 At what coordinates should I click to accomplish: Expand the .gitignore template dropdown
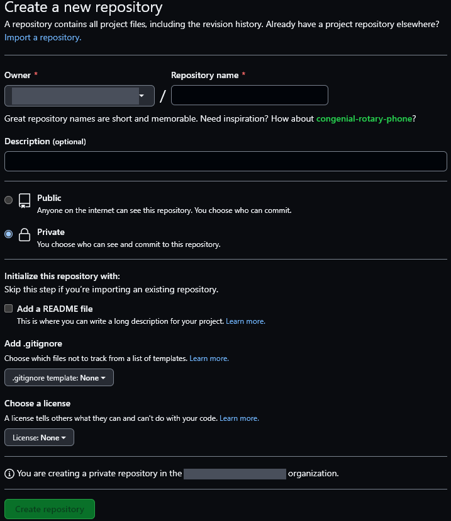[x=59, y=378]
